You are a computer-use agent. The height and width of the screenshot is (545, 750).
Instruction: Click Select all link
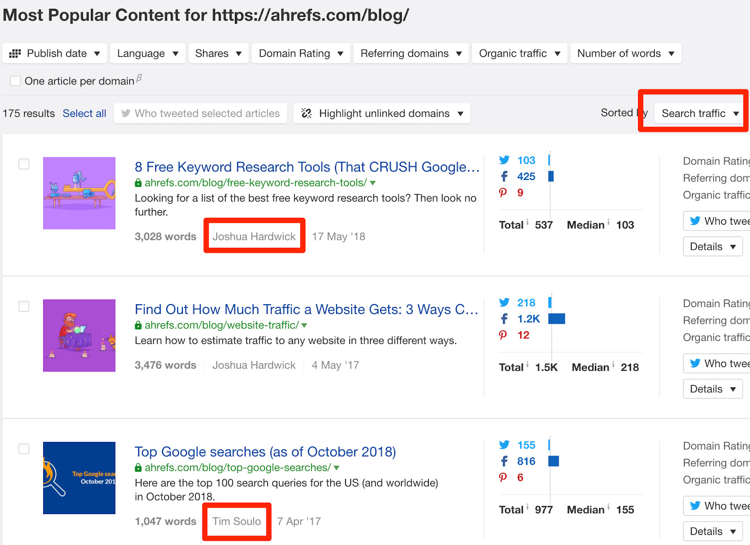click(x=84, y=113)
